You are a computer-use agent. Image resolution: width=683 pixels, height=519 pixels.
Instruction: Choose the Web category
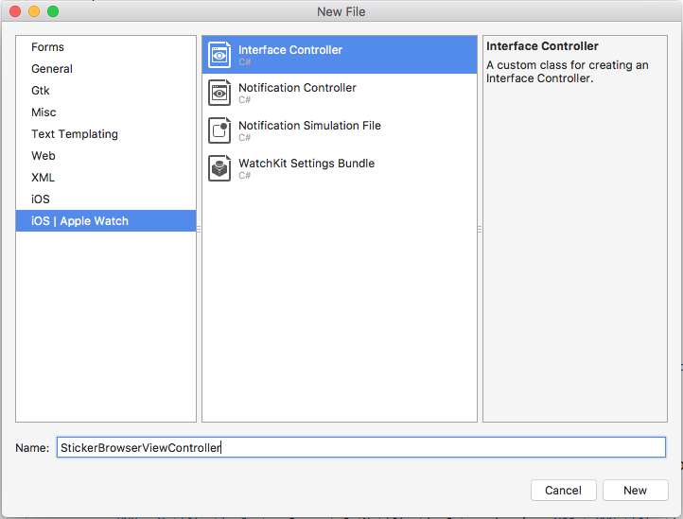click(x=44, y=156)
